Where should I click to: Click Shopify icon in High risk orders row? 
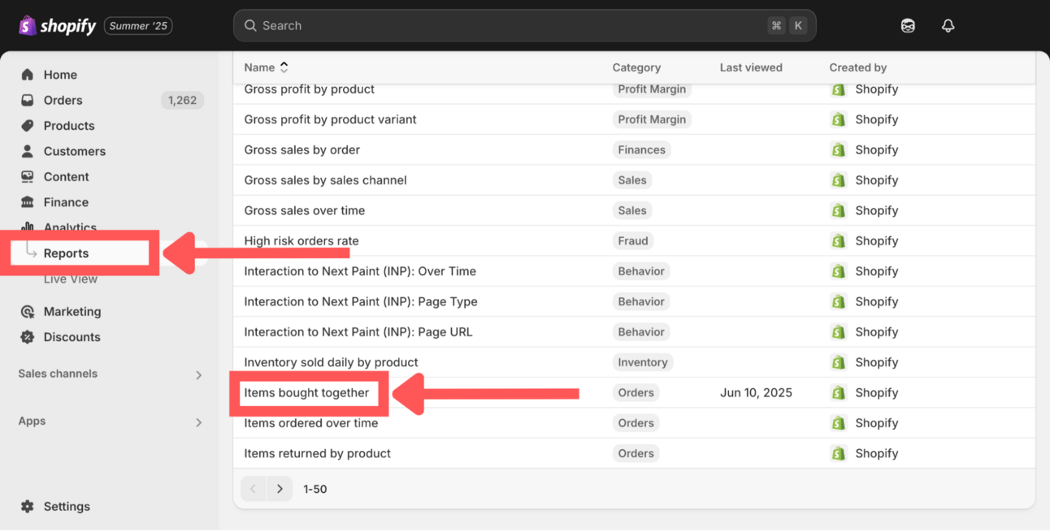tap(839, 241)
